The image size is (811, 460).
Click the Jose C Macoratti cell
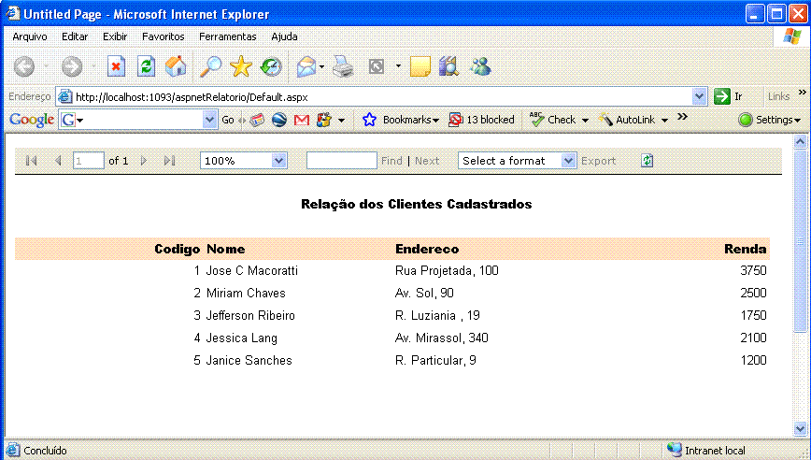click(252, 270)
